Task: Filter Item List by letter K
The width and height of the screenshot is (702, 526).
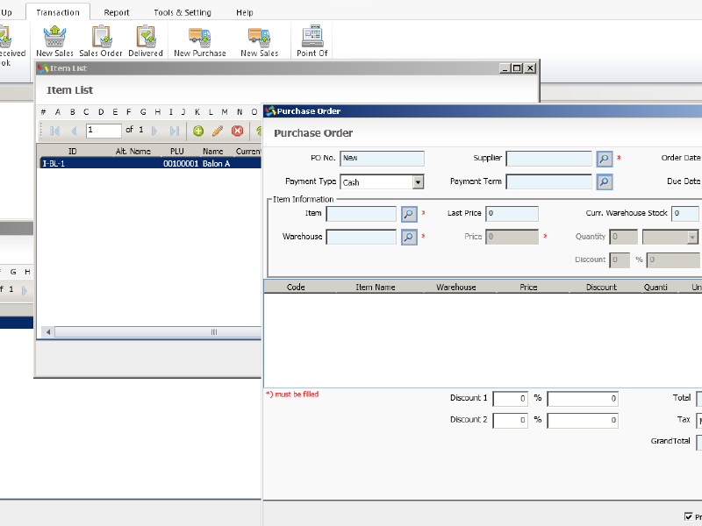Action: coord(197,112)
